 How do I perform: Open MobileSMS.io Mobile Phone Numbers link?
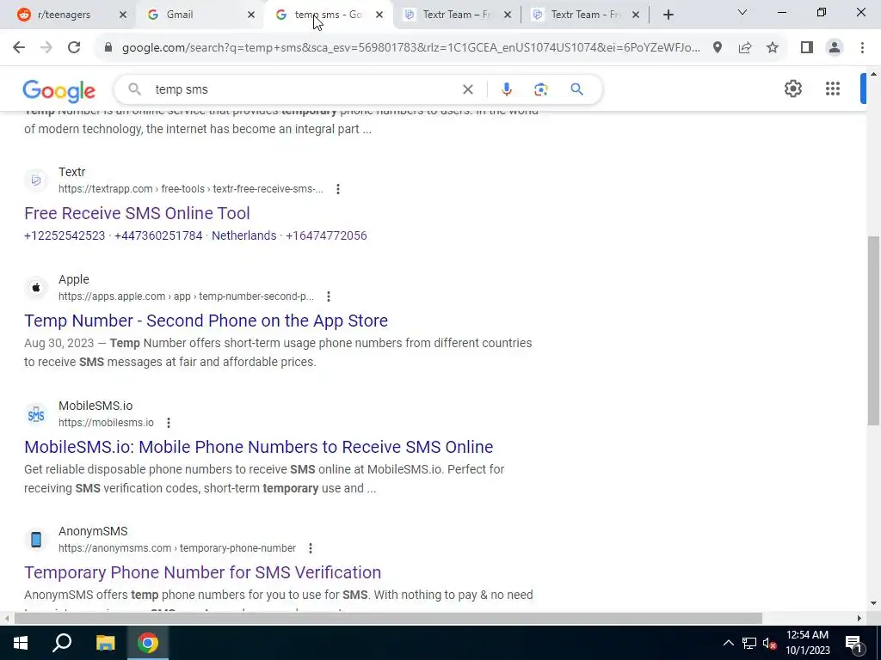(258, 447)
